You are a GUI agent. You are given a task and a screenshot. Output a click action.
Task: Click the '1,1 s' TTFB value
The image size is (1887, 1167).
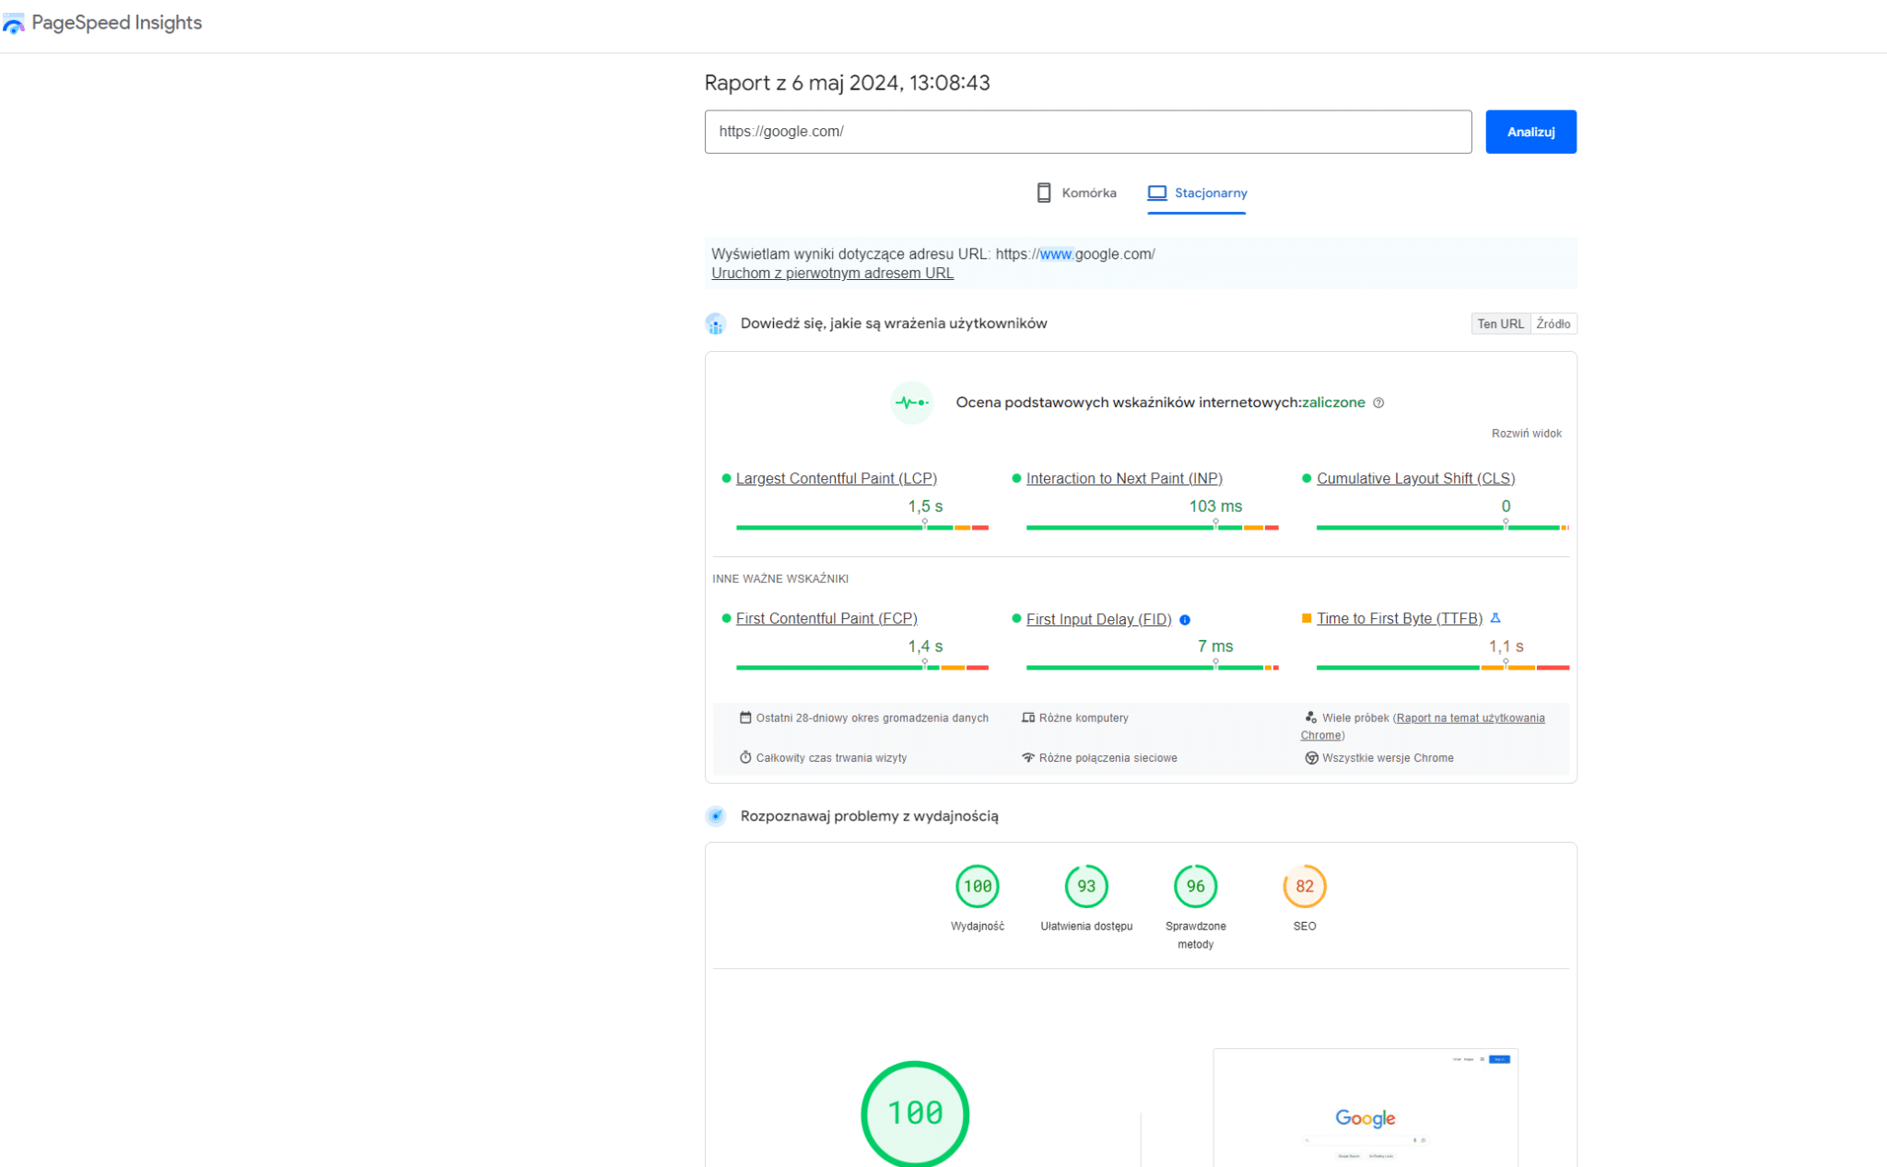[1506, 647]
